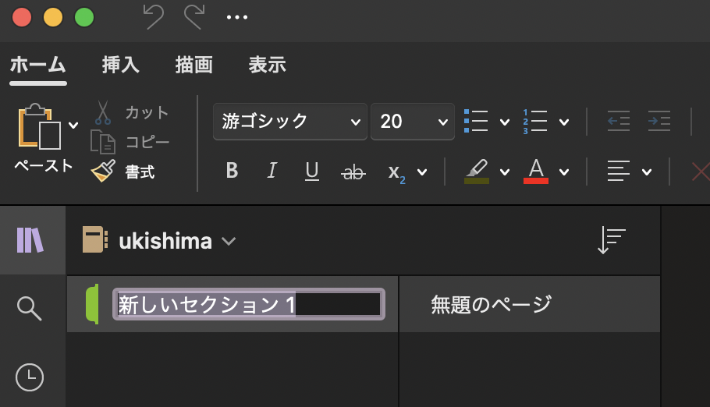
Task: Click the コピー button
Action: pos(130,142)
